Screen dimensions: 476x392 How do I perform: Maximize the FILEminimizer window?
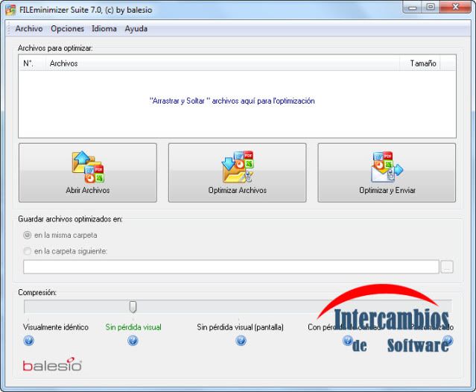(x=430, y=7)
